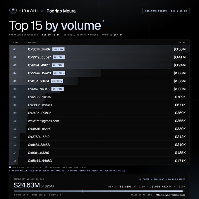Viewport: 199px width, 199px height.
Task: Click the 30,000 POINTS AT $30M text
Action: pyautogui.click(x=167, y=187)
